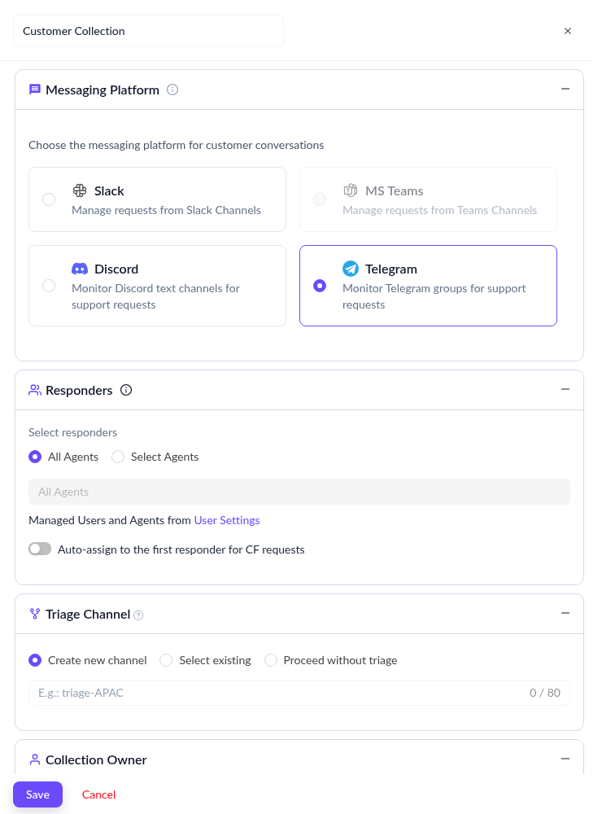The width and height of the screenshot is (602, 814).
Task: Collapse the Messaging Platform section
Action: tap(565, 90)
